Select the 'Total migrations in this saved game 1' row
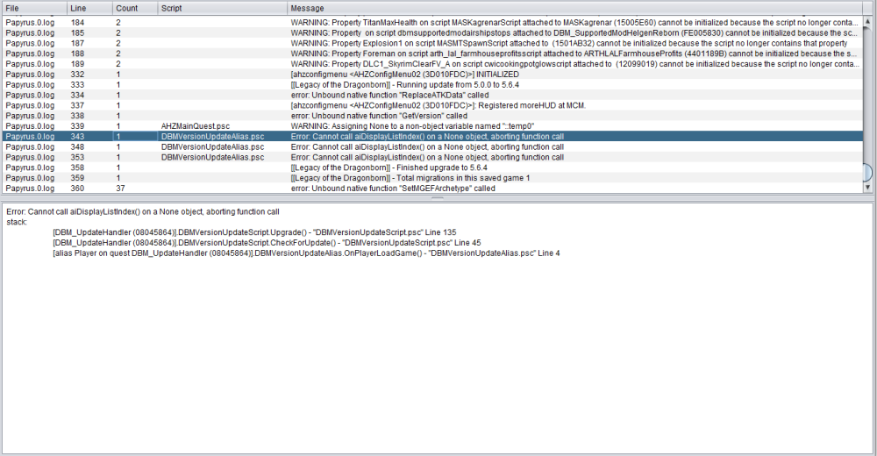The width and height of the screenshot is (877, 456). 431,178
